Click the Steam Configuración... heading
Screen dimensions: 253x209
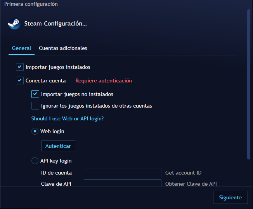(55, 24)
